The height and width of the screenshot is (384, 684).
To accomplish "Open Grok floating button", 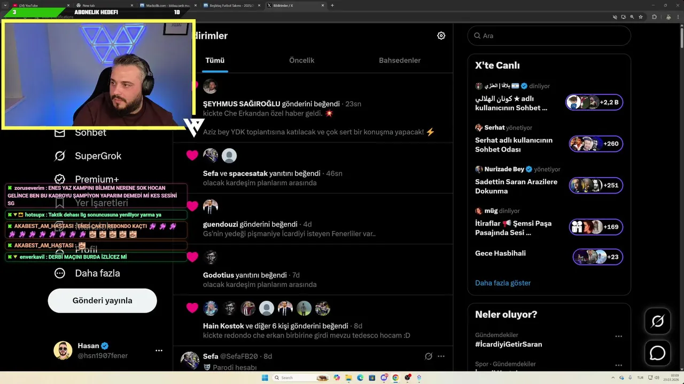I will point(657,321).
